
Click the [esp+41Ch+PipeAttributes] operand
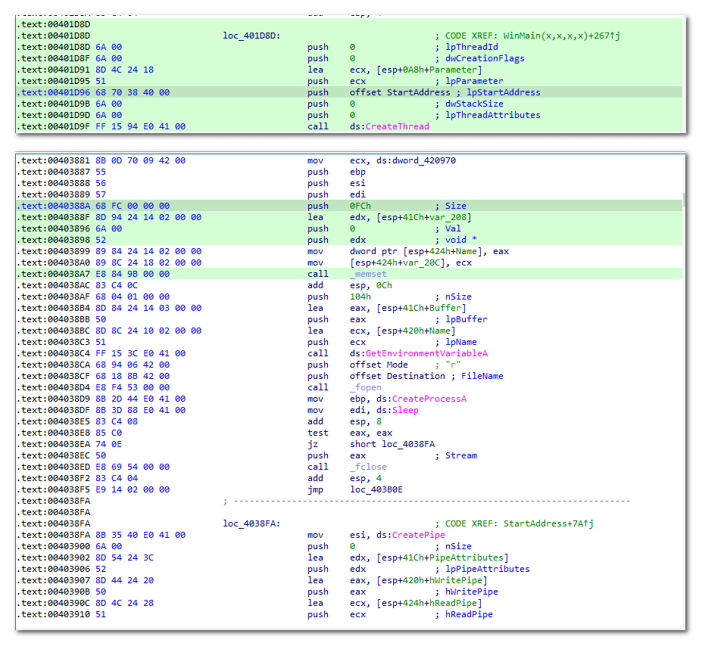point(442,558)
